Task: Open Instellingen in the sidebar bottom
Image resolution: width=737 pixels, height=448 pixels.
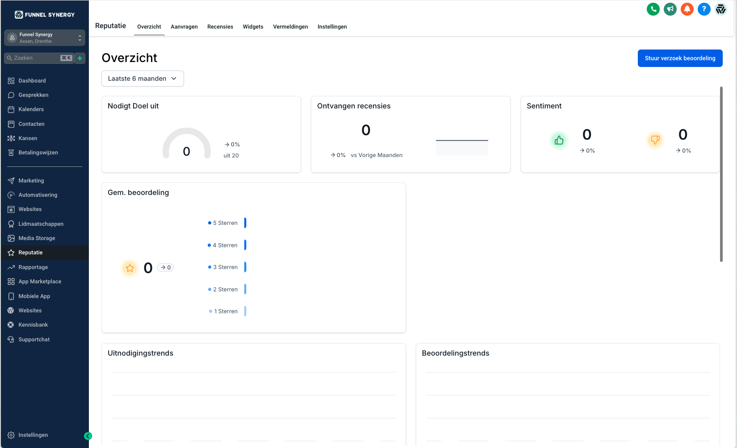Action: pos(33,435)
